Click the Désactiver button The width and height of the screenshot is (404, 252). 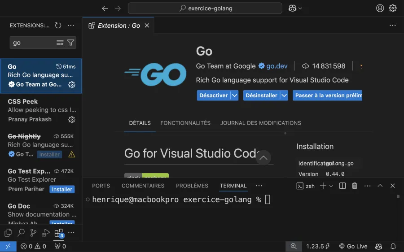pyautogui.click(x=214, y=96)
